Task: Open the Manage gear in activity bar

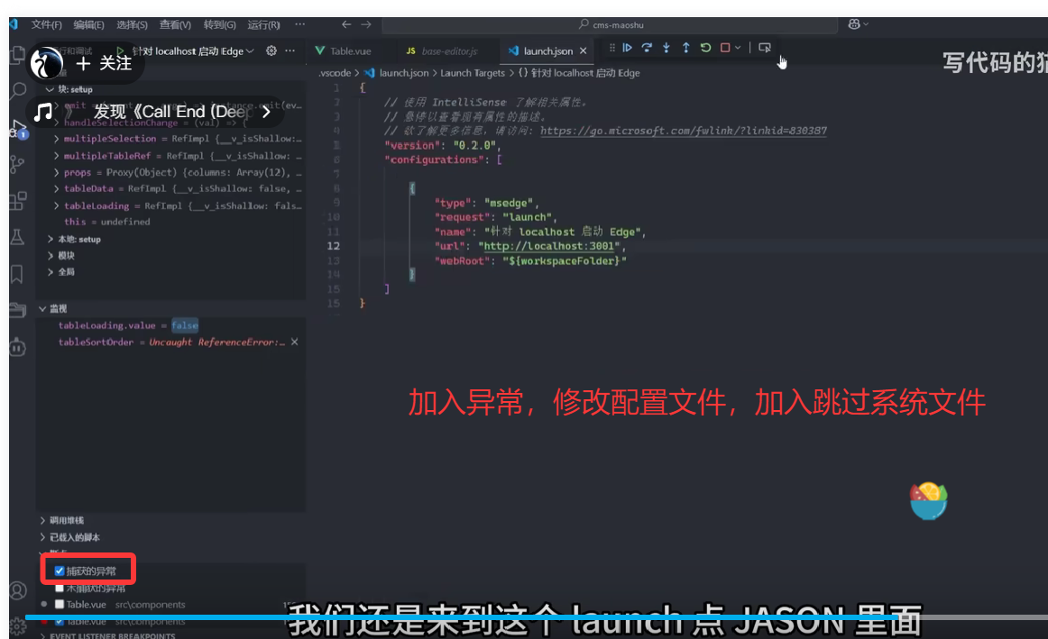Action: 18,626
